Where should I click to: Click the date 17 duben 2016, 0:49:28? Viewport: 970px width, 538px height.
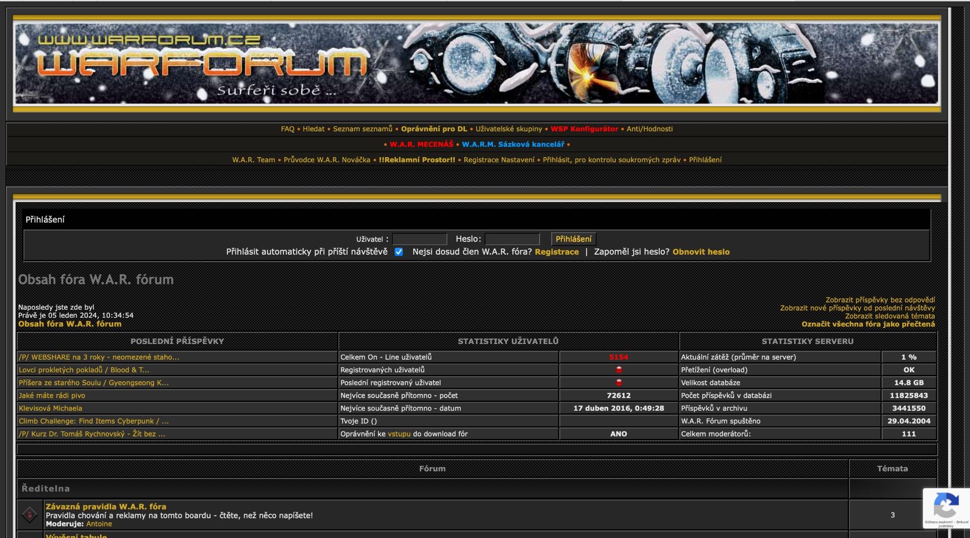[618, 408]
